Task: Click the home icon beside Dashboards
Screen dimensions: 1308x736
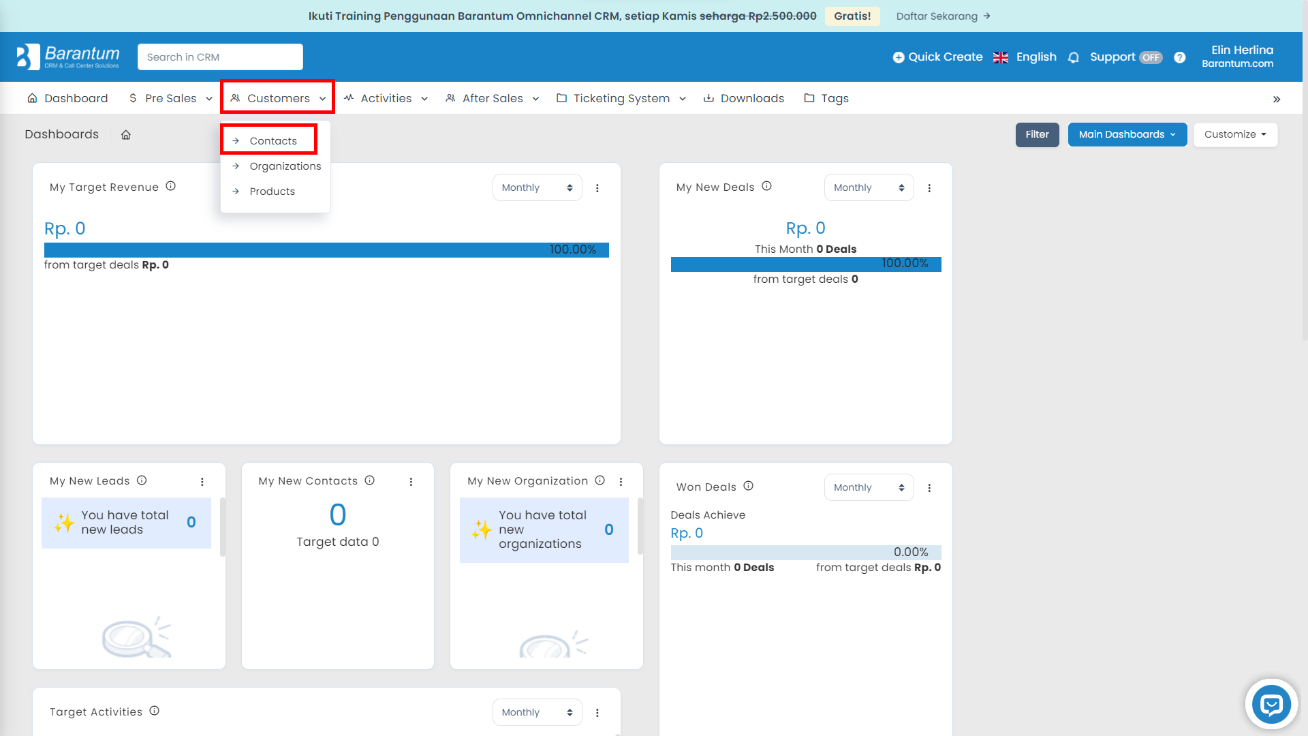Action: click(126, 135)
